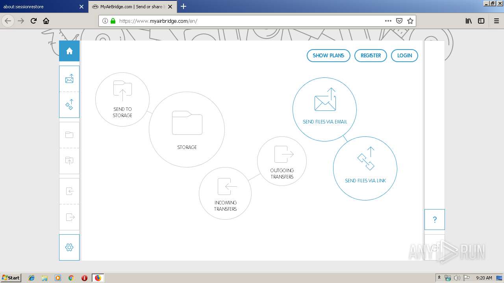Open the Firefox hamburger menu

[x=497, y=21]
